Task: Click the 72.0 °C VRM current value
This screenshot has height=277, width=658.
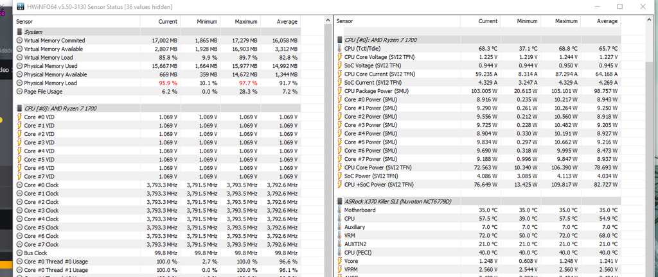Action: click(488, 235)
